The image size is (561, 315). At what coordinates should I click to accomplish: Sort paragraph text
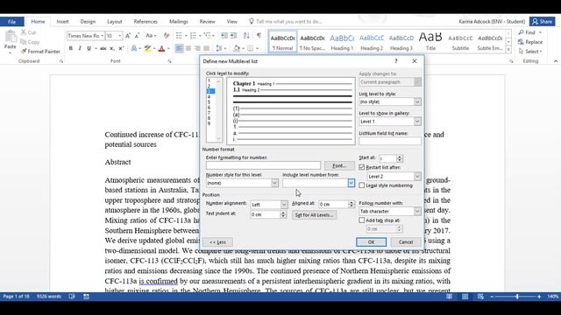246,35
